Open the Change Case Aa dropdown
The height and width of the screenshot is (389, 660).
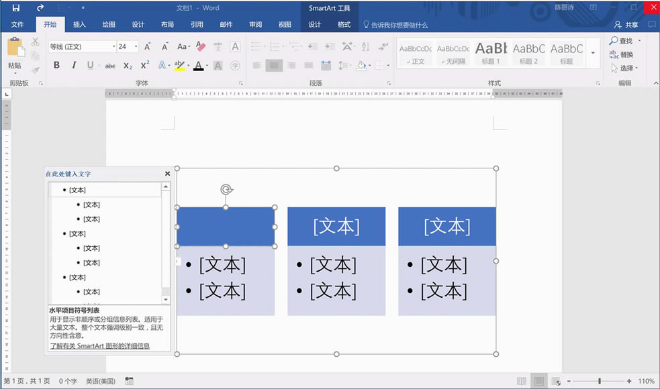click(183, 46)
